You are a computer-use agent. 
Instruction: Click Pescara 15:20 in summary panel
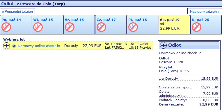coord(171,62)
